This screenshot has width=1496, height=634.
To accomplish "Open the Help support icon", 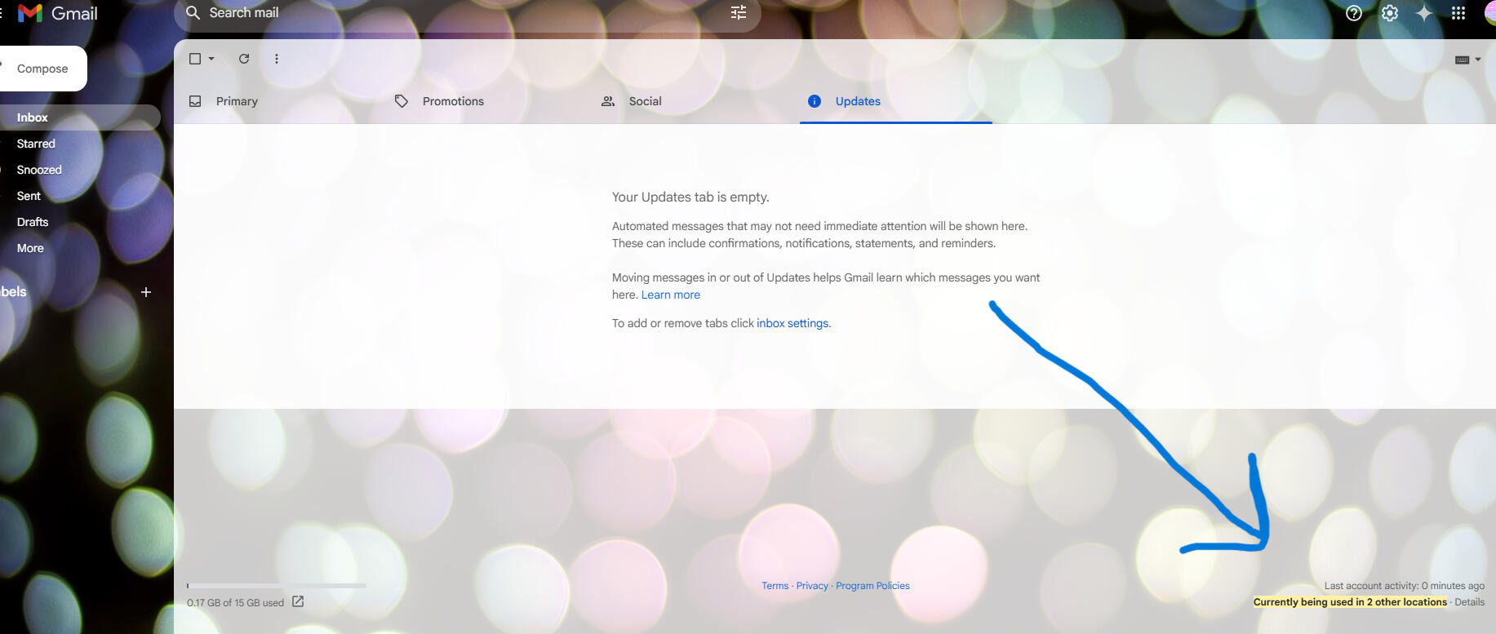I will click(1354, 13).
